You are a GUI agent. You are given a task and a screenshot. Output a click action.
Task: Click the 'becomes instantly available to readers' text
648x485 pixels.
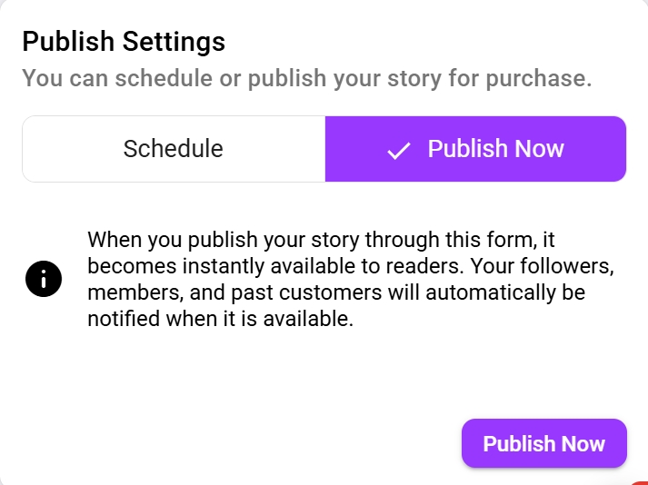click(275, 265)
